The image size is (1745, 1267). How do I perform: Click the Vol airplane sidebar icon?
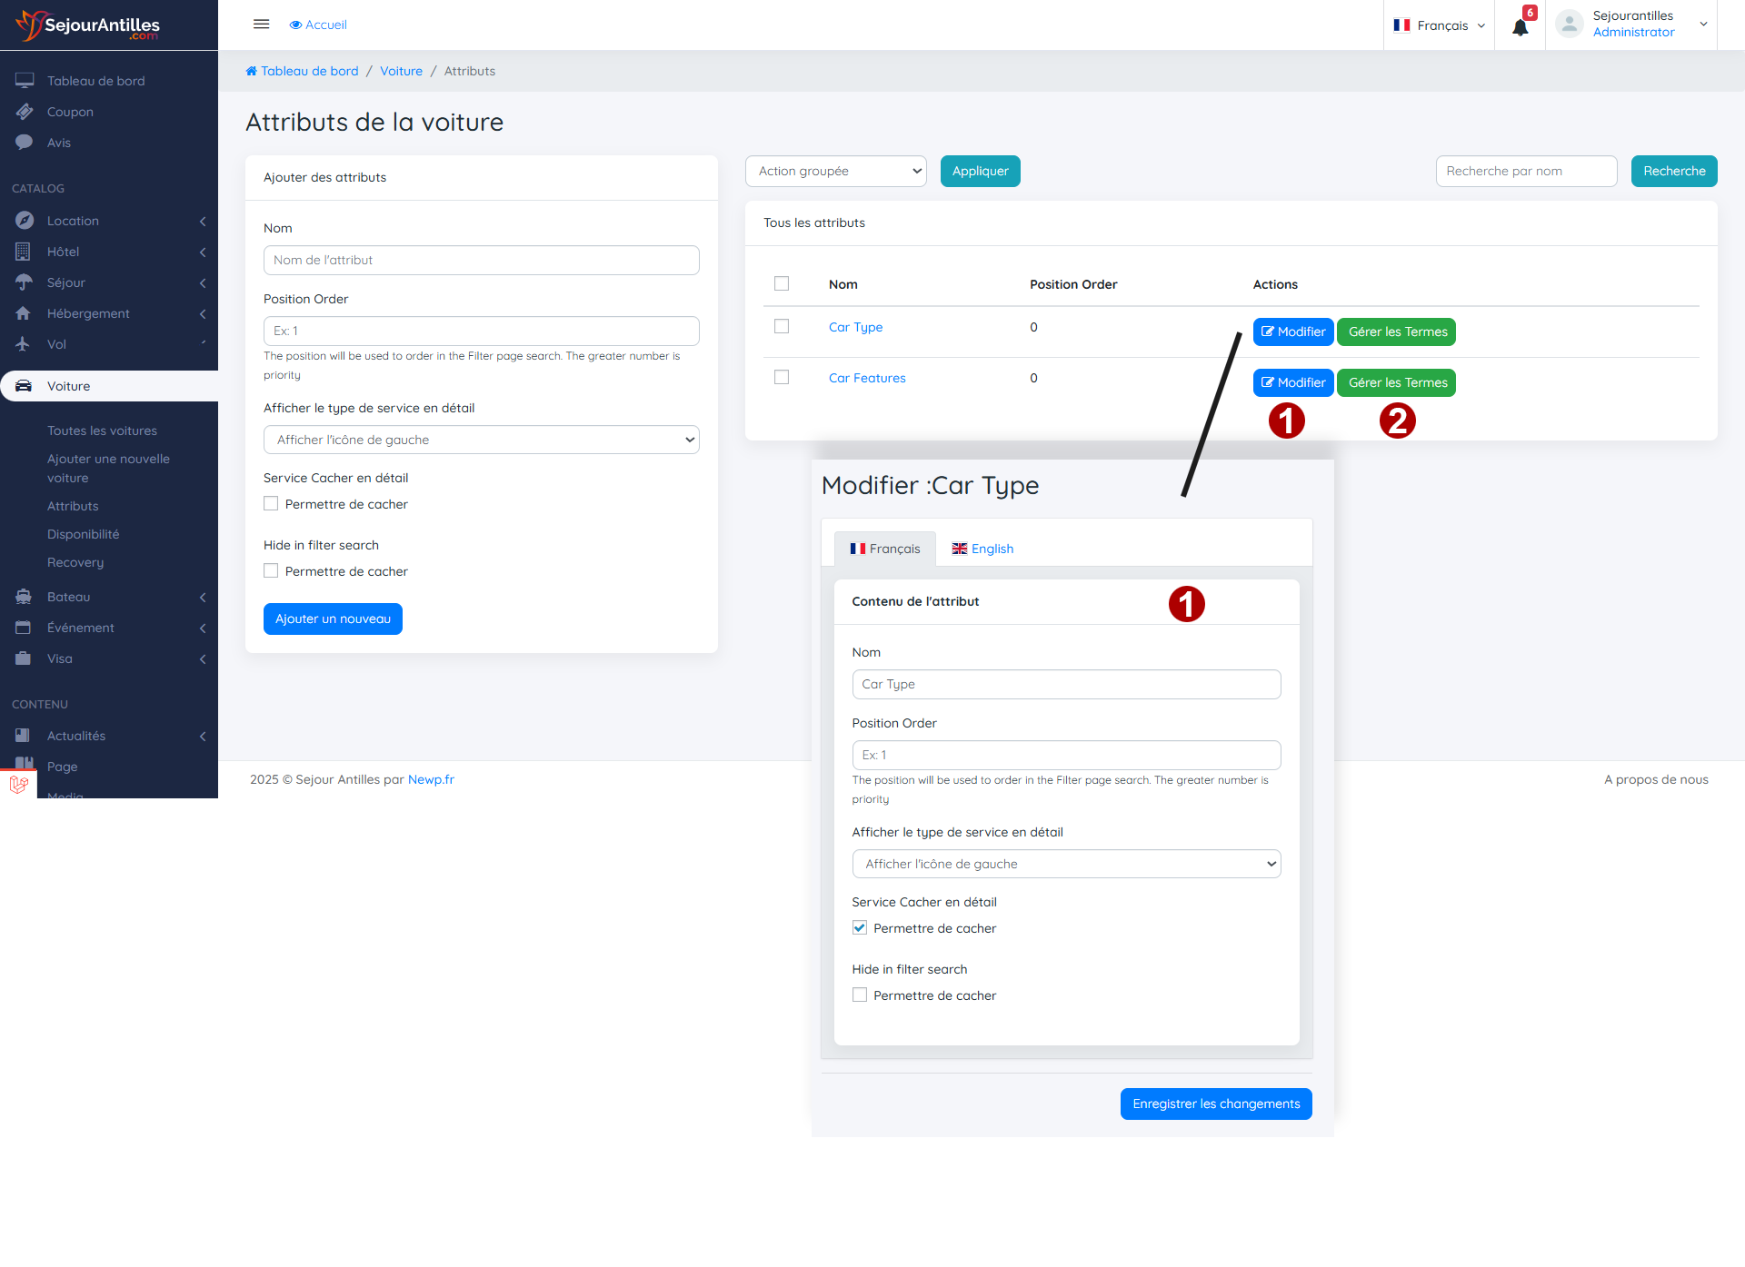(x=25, y=344)
